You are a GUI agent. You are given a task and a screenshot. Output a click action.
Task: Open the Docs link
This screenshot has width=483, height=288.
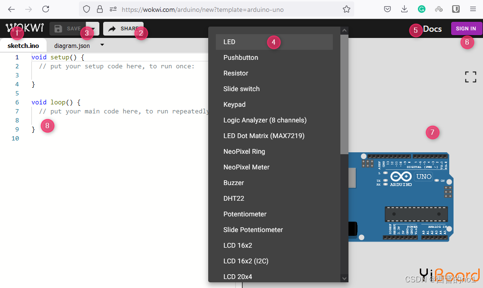point(432,29)
